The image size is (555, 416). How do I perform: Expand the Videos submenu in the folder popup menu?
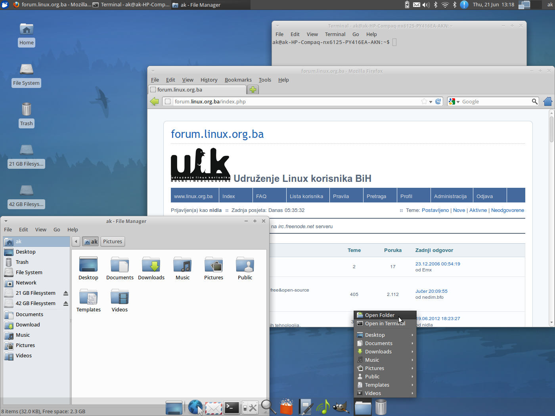(x=385, y=393)
